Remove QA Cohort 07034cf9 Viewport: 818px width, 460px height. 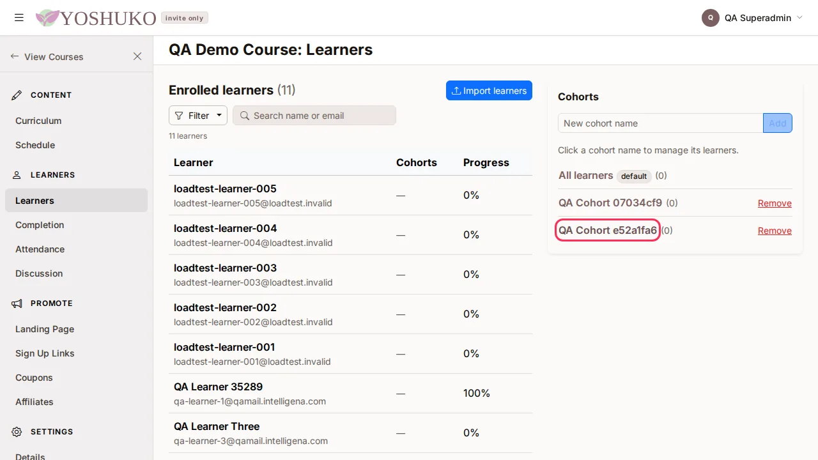point(775,203)
